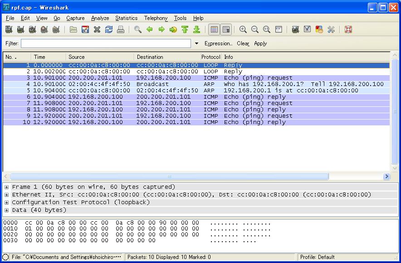Zoom out of packet text

(x=255, y=29)
